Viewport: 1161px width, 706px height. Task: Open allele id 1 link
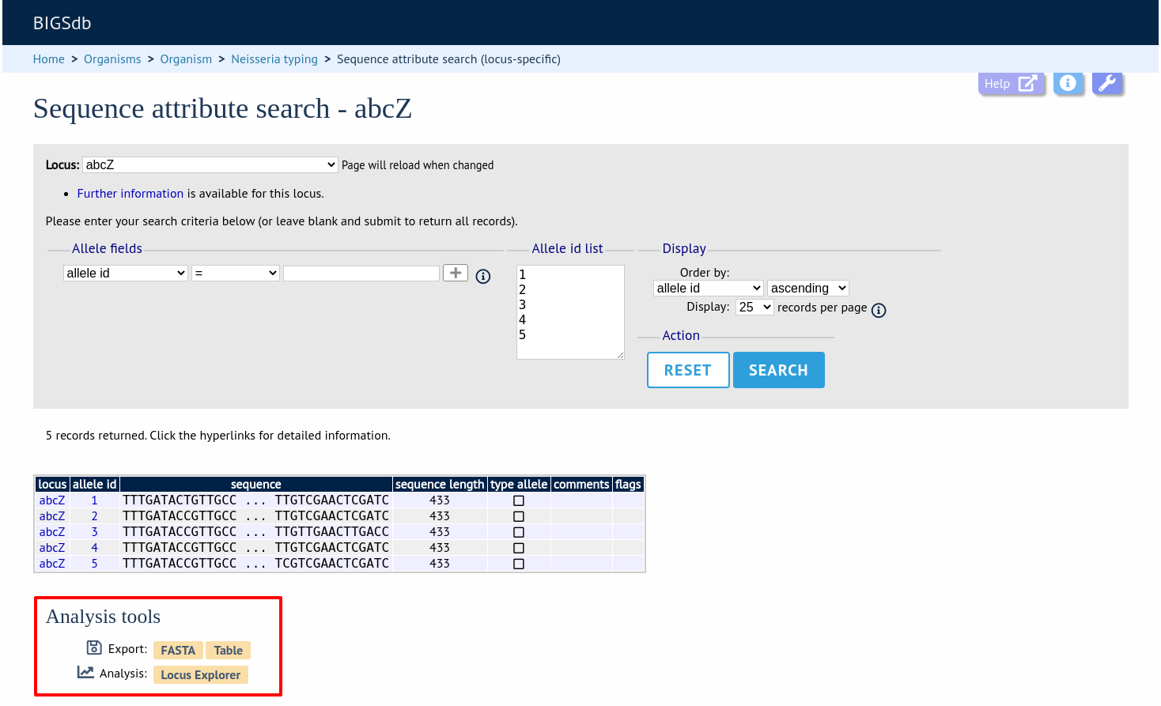click(x=95, y=500)
